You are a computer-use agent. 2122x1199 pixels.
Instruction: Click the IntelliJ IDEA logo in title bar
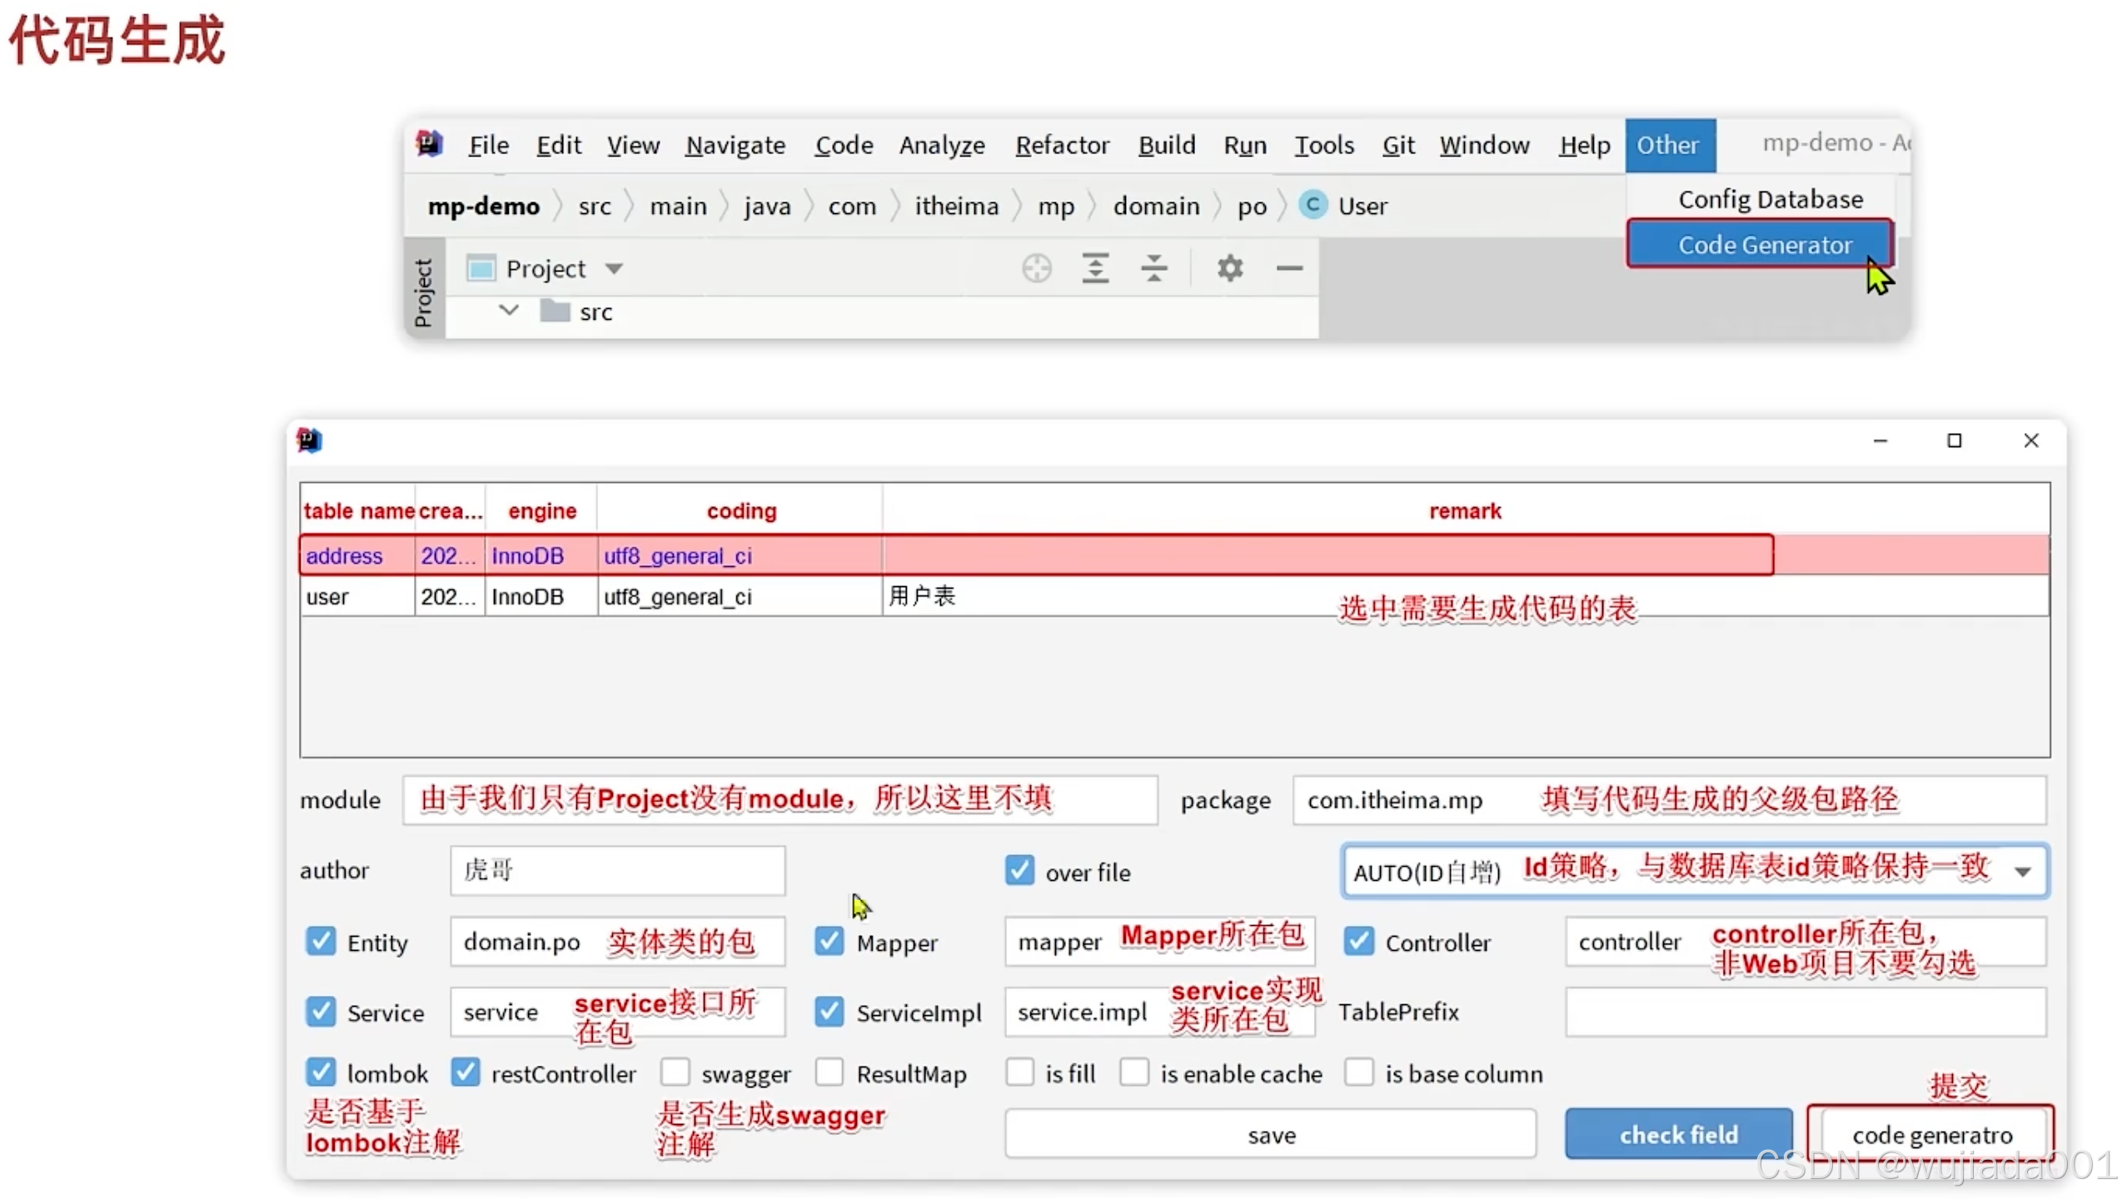pos(428,143)
